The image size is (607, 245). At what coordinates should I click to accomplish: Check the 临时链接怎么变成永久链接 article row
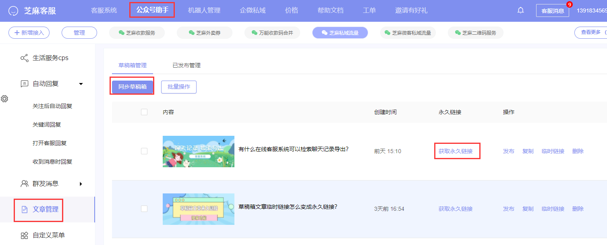click(144, 209)
